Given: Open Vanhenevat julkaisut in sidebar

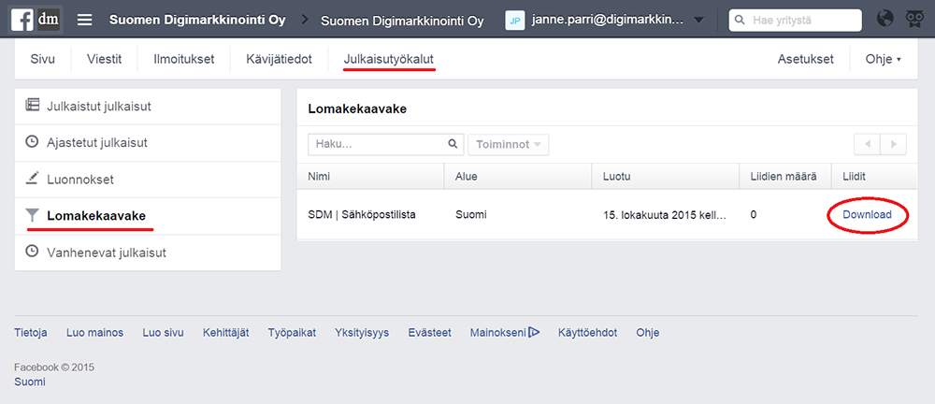Looking at the screenshot, I should (148, 252).
